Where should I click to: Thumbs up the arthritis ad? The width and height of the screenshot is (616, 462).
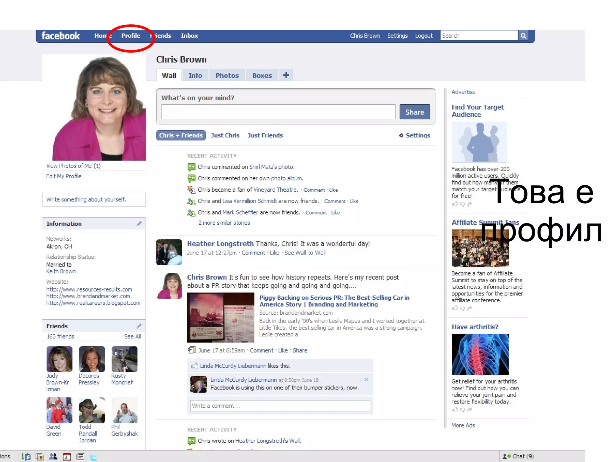[x=455, y=409]
